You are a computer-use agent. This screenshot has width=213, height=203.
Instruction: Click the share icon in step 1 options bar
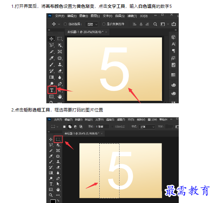click(174, 24)
